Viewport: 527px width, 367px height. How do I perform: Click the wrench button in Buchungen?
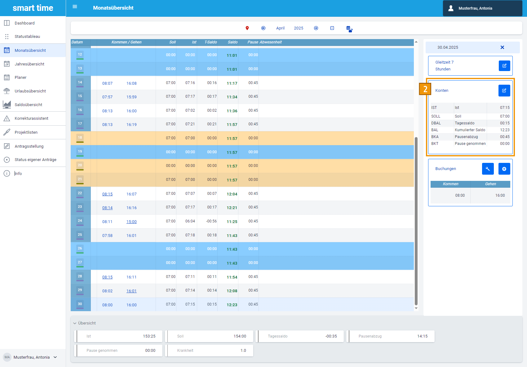pos(488,169)
